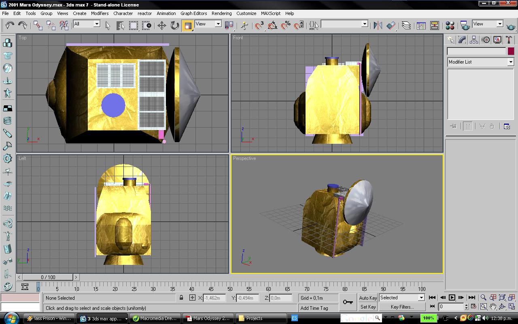
Task: Open the File menu
Action: [5, 13]
